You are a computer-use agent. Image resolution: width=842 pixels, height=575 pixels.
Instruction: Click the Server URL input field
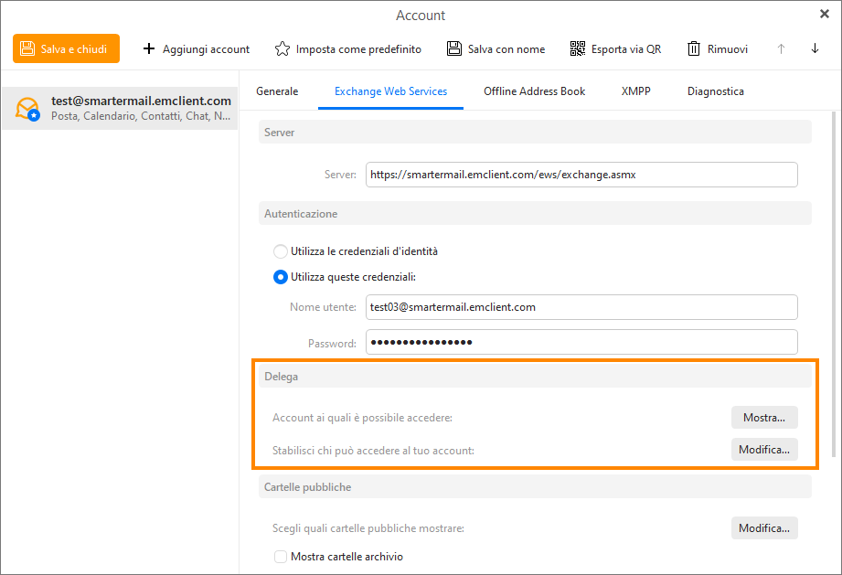581,175
